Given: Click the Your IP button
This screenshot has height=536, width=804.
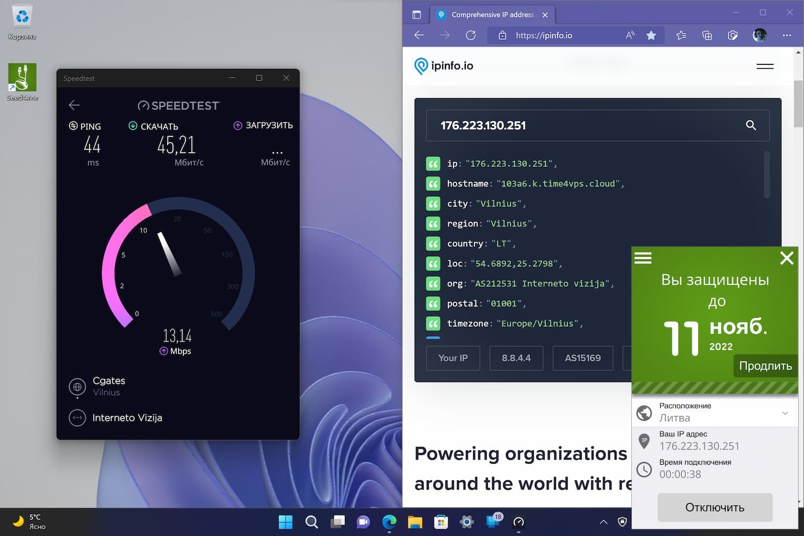Looking at the screenshot, I should tap(453, 358).
